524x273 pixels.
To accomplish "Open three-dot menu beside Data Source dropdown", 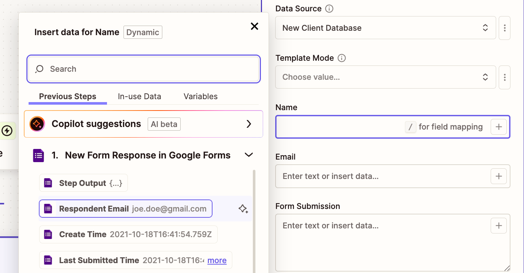I will pyautogui.click(x=505, y=28).
